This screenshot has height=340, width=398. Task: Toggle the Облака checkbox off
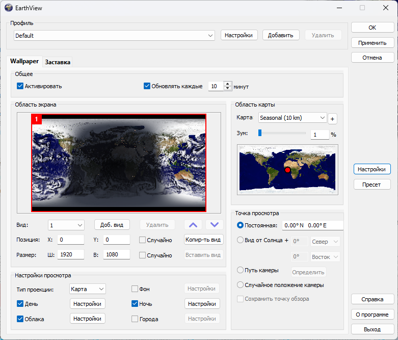[x=20, y=319]
